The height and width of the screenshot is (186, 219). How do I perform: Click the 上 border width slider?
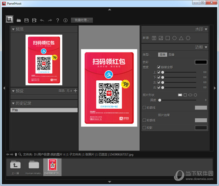(x=179, y=72)
